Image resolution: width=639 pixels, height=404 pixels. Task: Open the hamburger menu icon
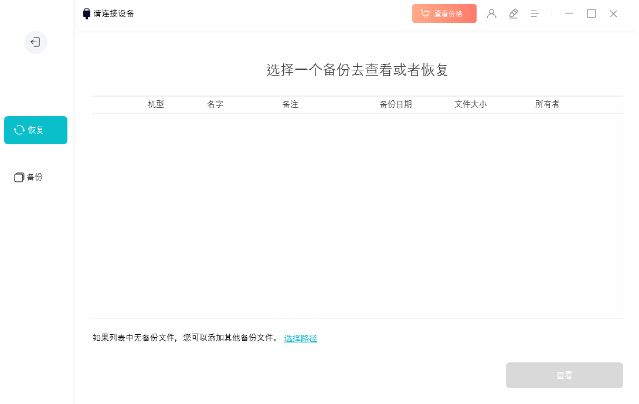[x=535, y=13]
